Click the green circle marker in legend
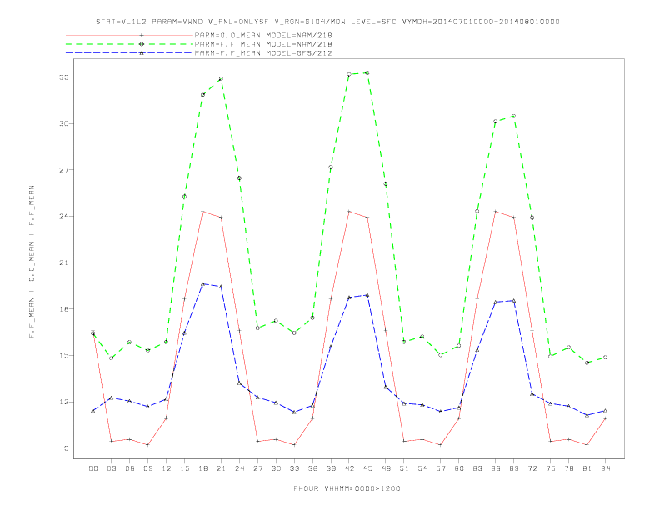This screenshot has width=660, height=510. pyautogui.click(x=142, y=44)
